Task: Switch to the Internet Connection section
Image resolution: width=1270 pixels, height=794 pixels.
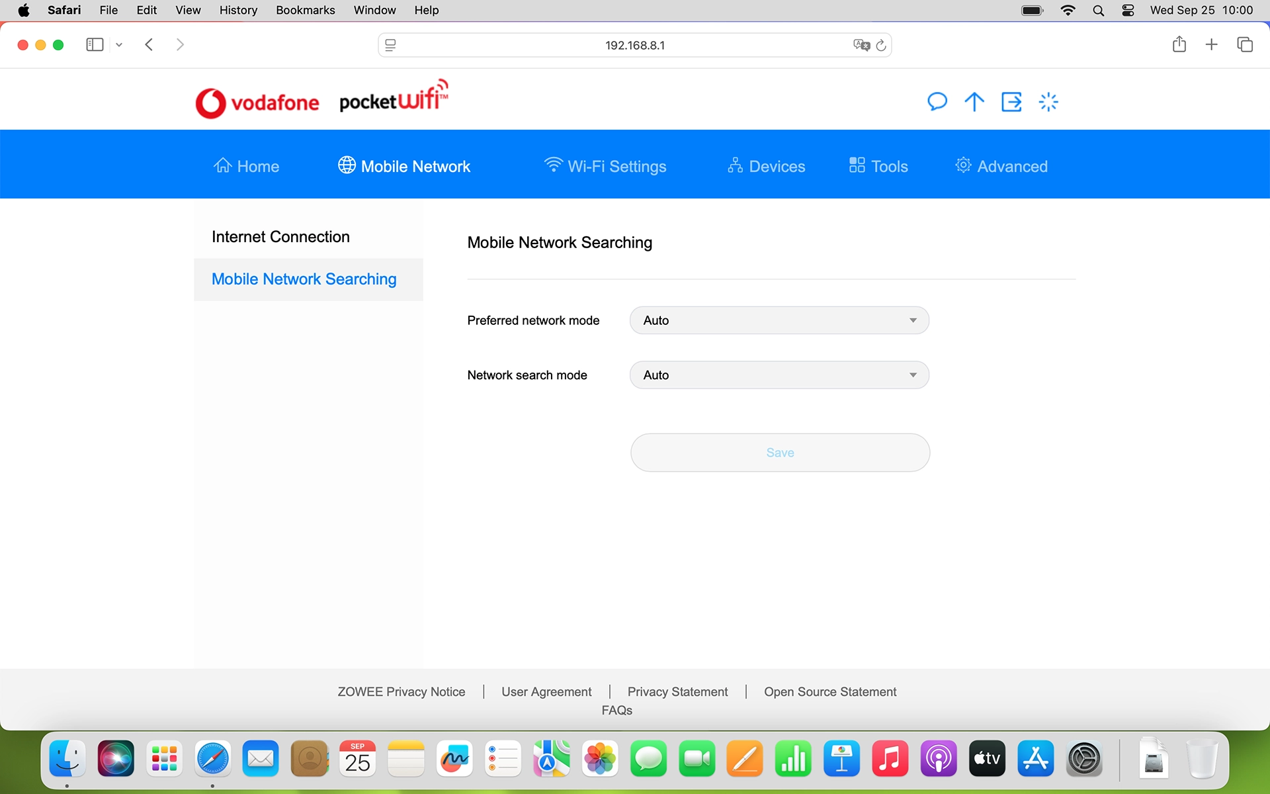Action: [x=280, y=236]
